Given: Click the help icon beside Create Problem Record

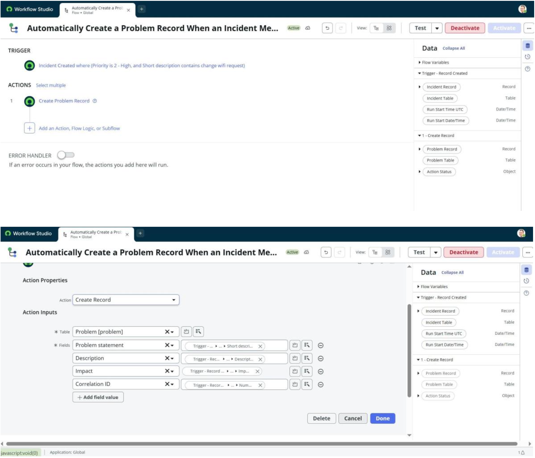Looking at the screenshot, I should tap(95, 101).
